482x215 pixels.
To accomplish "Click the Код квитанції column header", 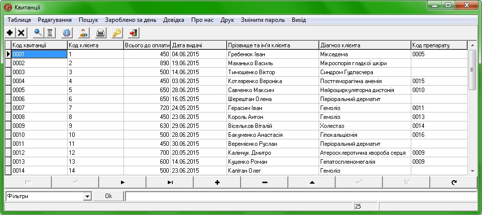I will [x=39, y=45].
